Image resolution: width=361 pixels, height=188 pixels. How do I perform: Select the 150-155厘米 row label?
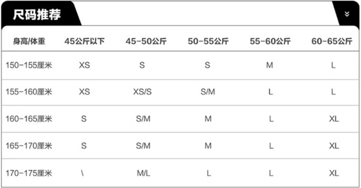[x=29, y=66]
